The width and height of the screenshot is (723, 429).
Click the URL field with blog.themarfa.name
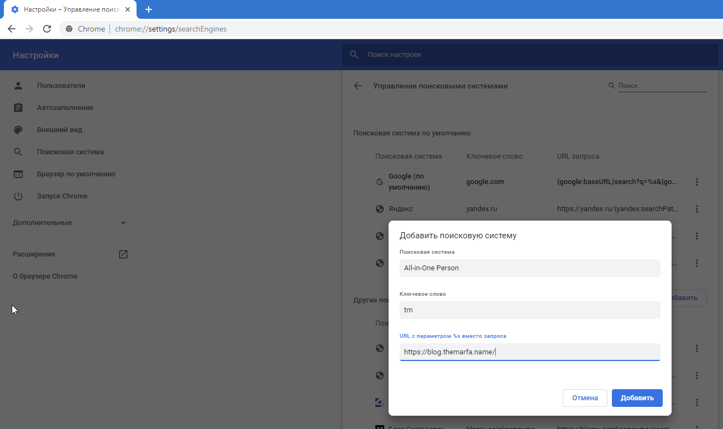[x=530, y=352]
